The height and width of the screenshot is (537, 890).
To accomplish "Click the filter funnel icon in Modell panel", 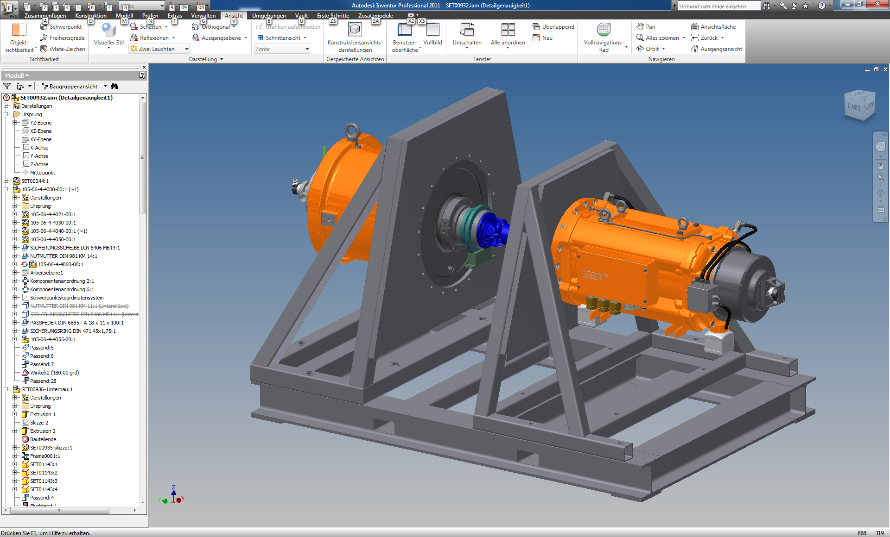I will point(7,86).
